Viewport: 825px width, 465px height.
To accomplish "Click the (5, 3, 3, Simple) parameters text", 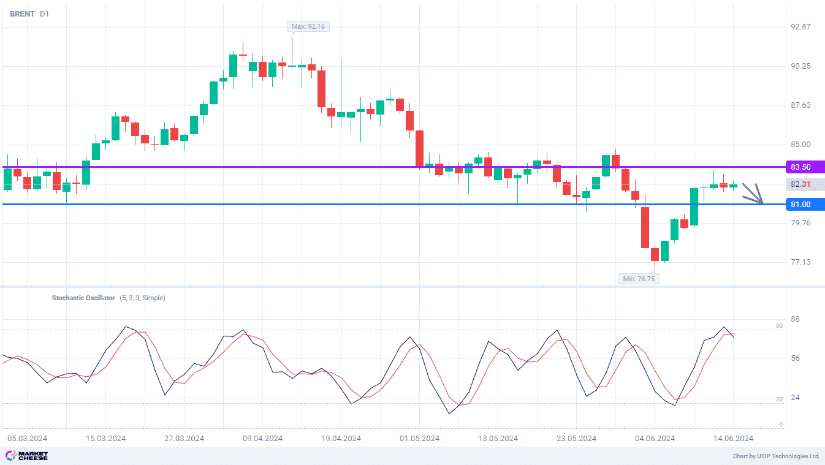I will coord(143,298).
